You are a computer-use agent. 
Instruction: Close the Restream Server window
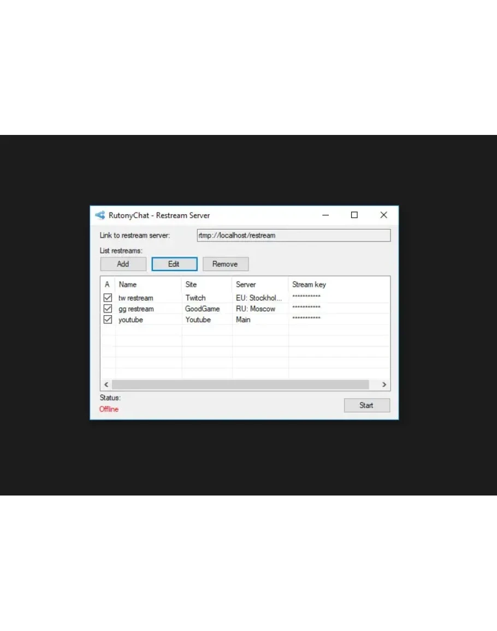383,215
